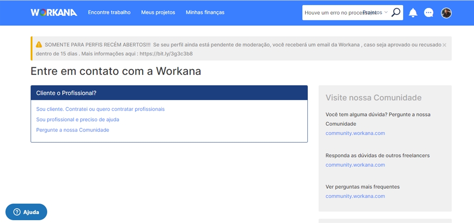Click the Workana logo
474x223 pixels.
54,12
